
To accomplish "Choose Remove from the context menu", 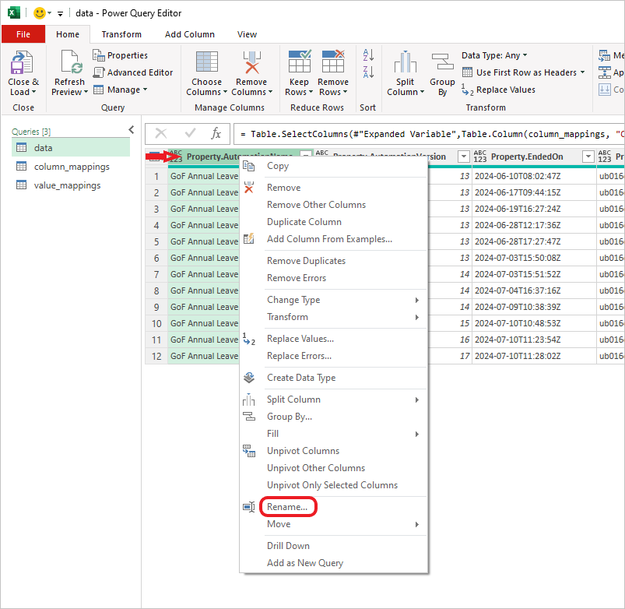I will tap(334, 188).
